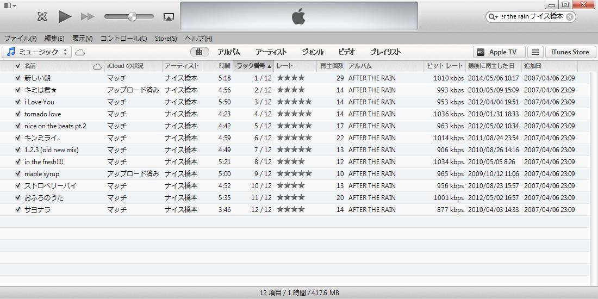The image size is (598, 299).
Task: Sort by the 最後に再生した日 column header
Action: 494,66
